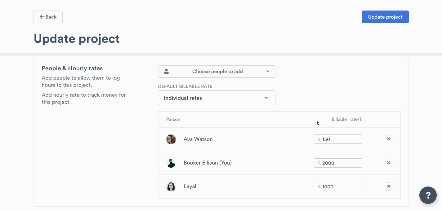Click the chevron on the default billable rate dropdown

click(x=266, y=98)
